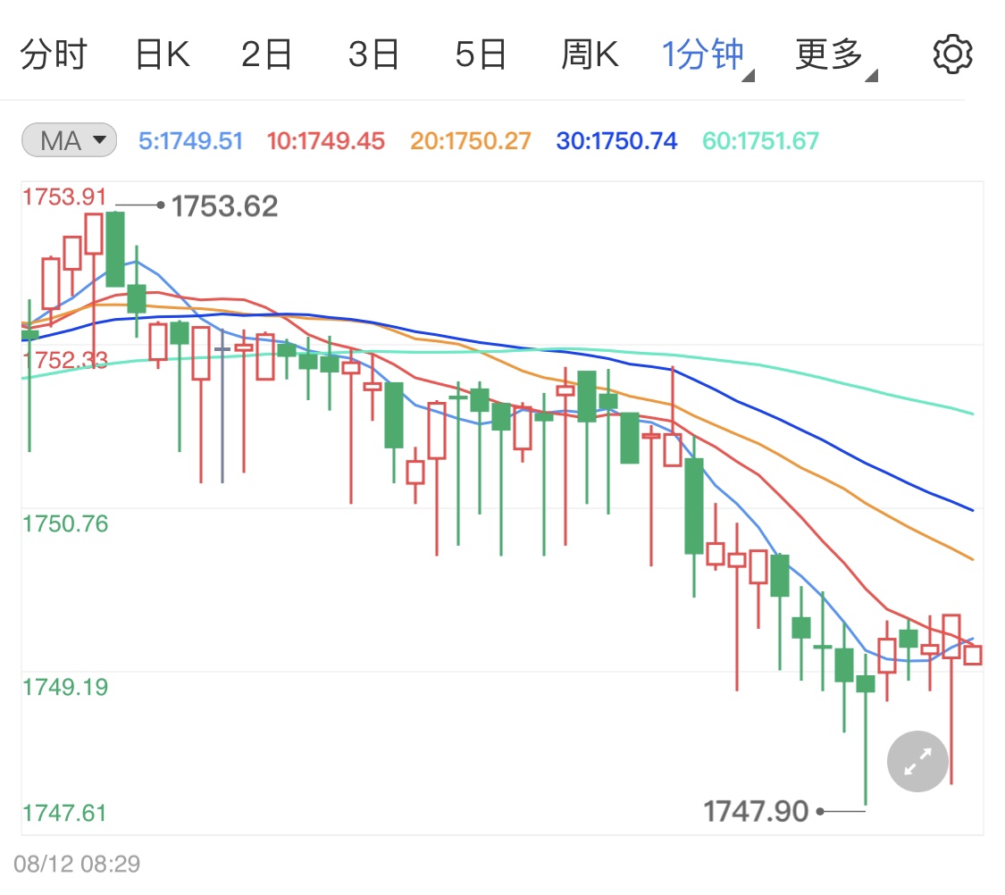The width and height of the screenshot is (1005, 895).
Task: Click the green 60-period MA value label
Action: click(758, 139)
